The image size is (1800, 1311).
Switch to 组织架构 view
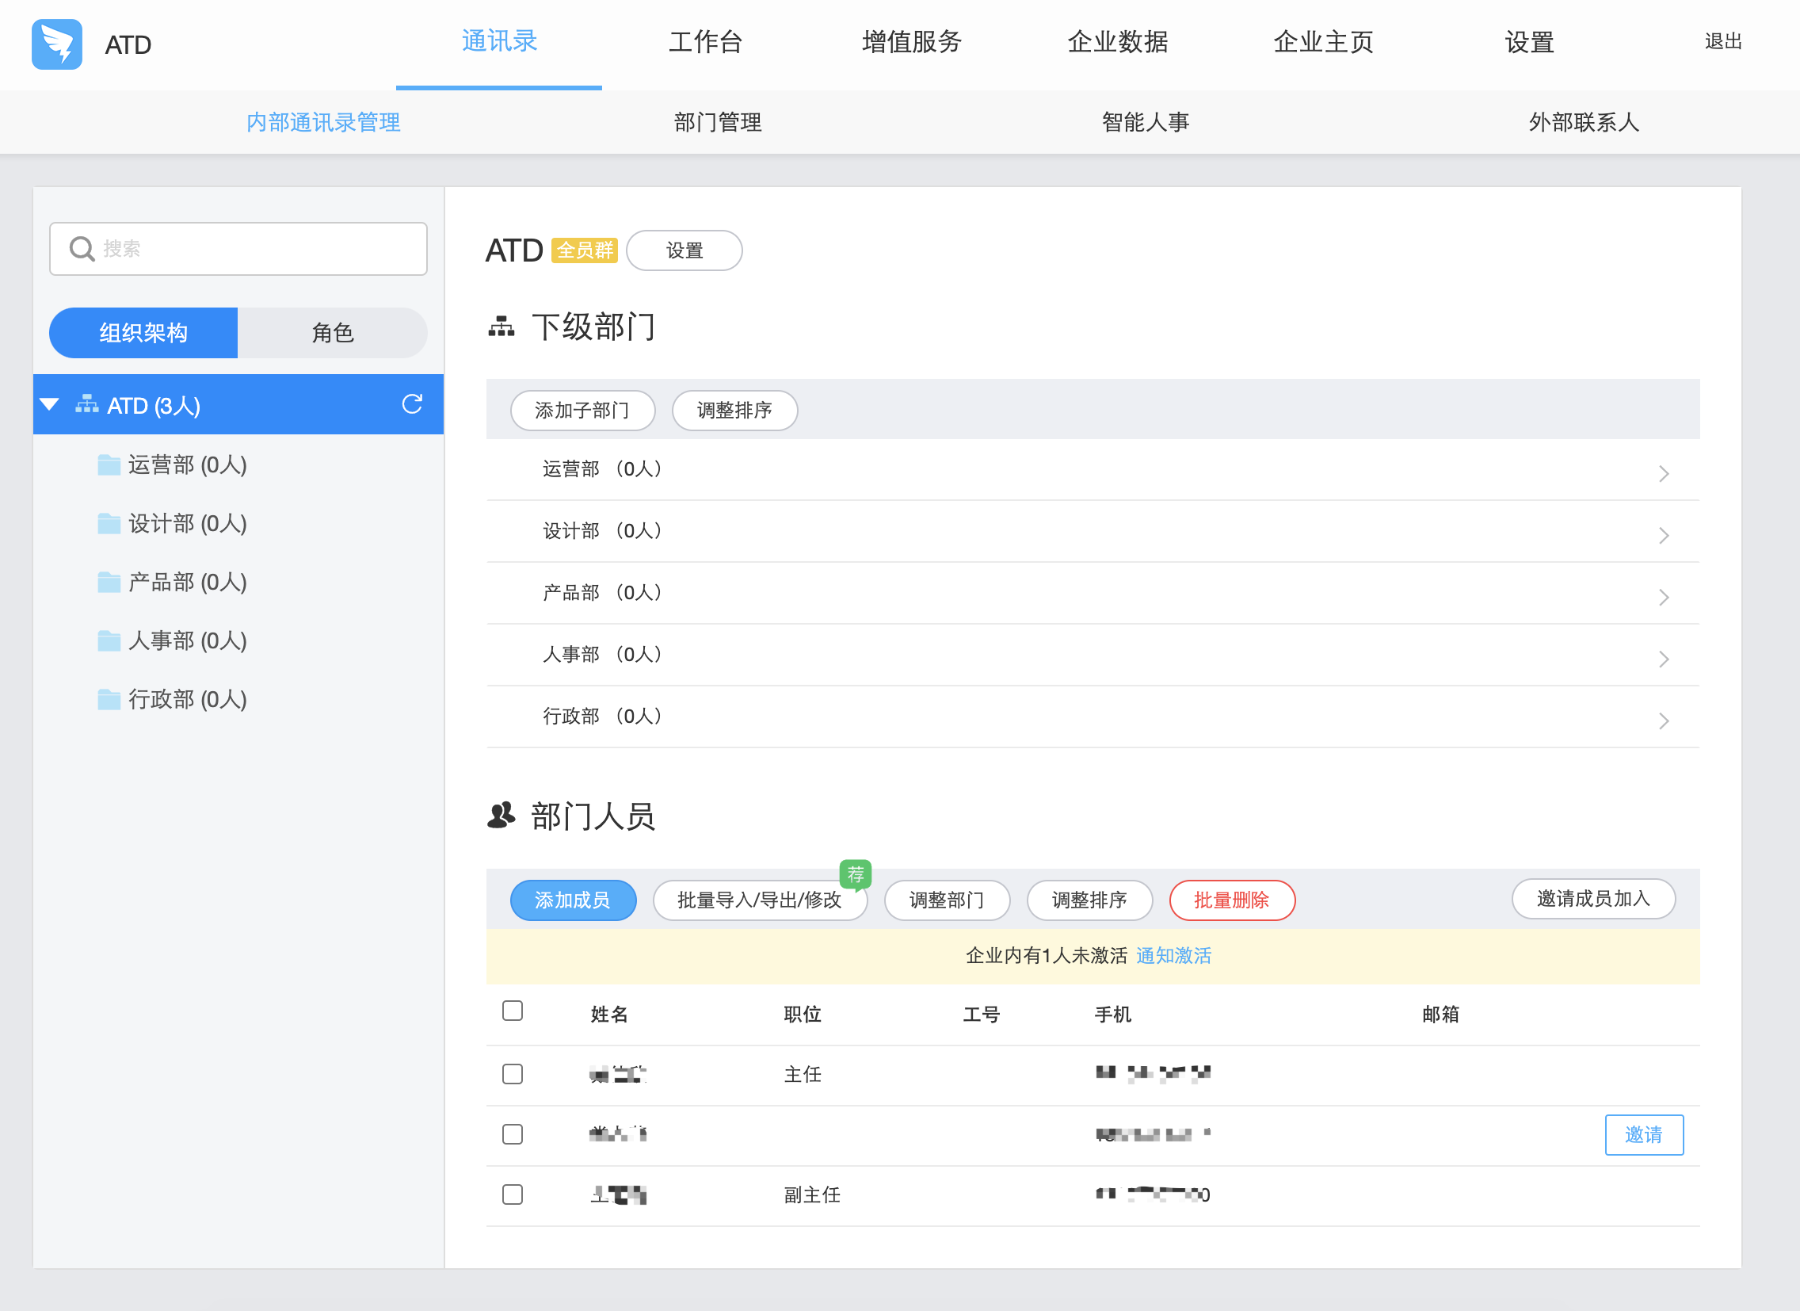(x=143, y=333)
